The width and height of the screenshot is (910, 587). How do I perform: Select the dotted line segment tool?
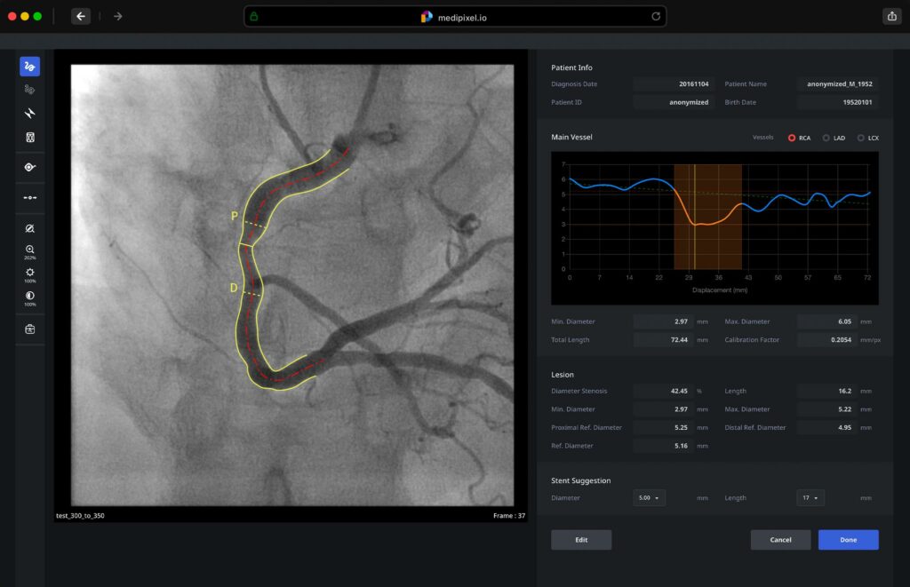pyautogui.click(x=29, y=197)
